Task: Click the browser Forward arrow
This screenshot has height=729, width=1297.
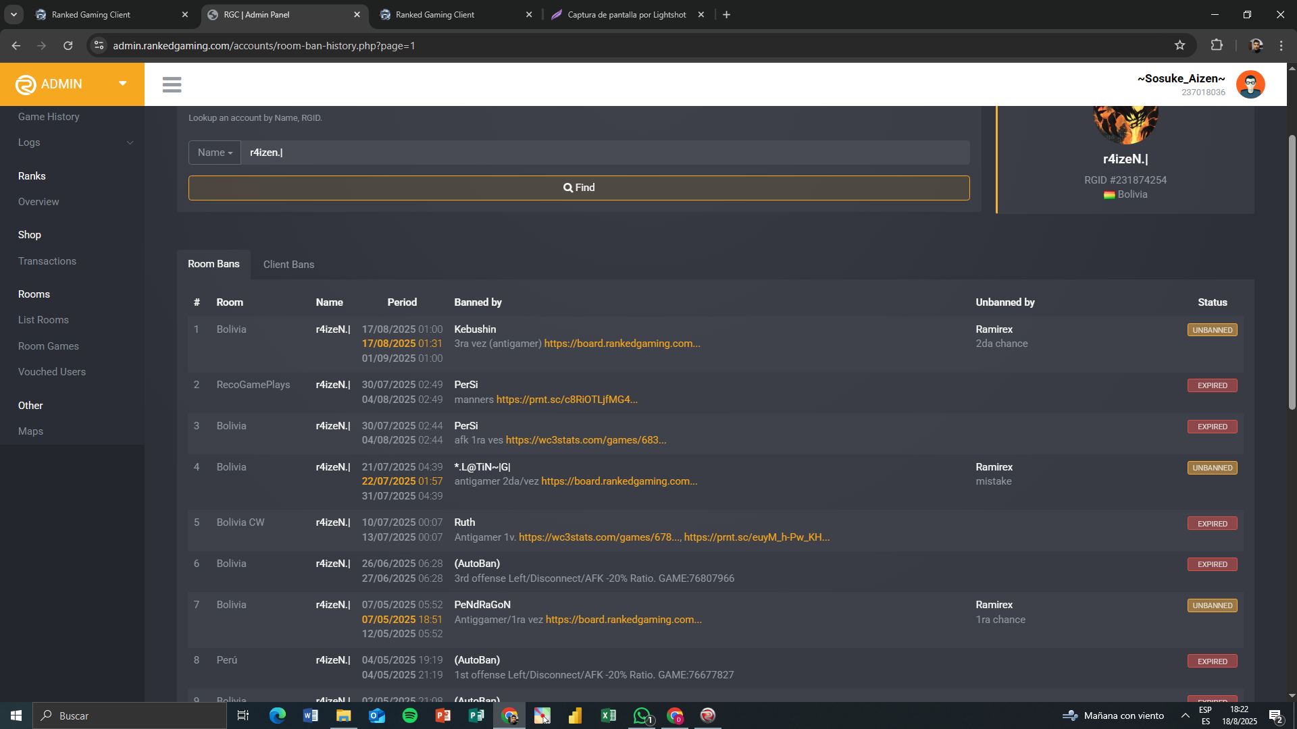Action: 42,45
